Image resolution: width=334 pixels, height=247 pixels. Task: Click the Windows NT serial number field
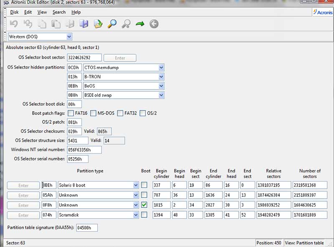(x=84, y=150)
